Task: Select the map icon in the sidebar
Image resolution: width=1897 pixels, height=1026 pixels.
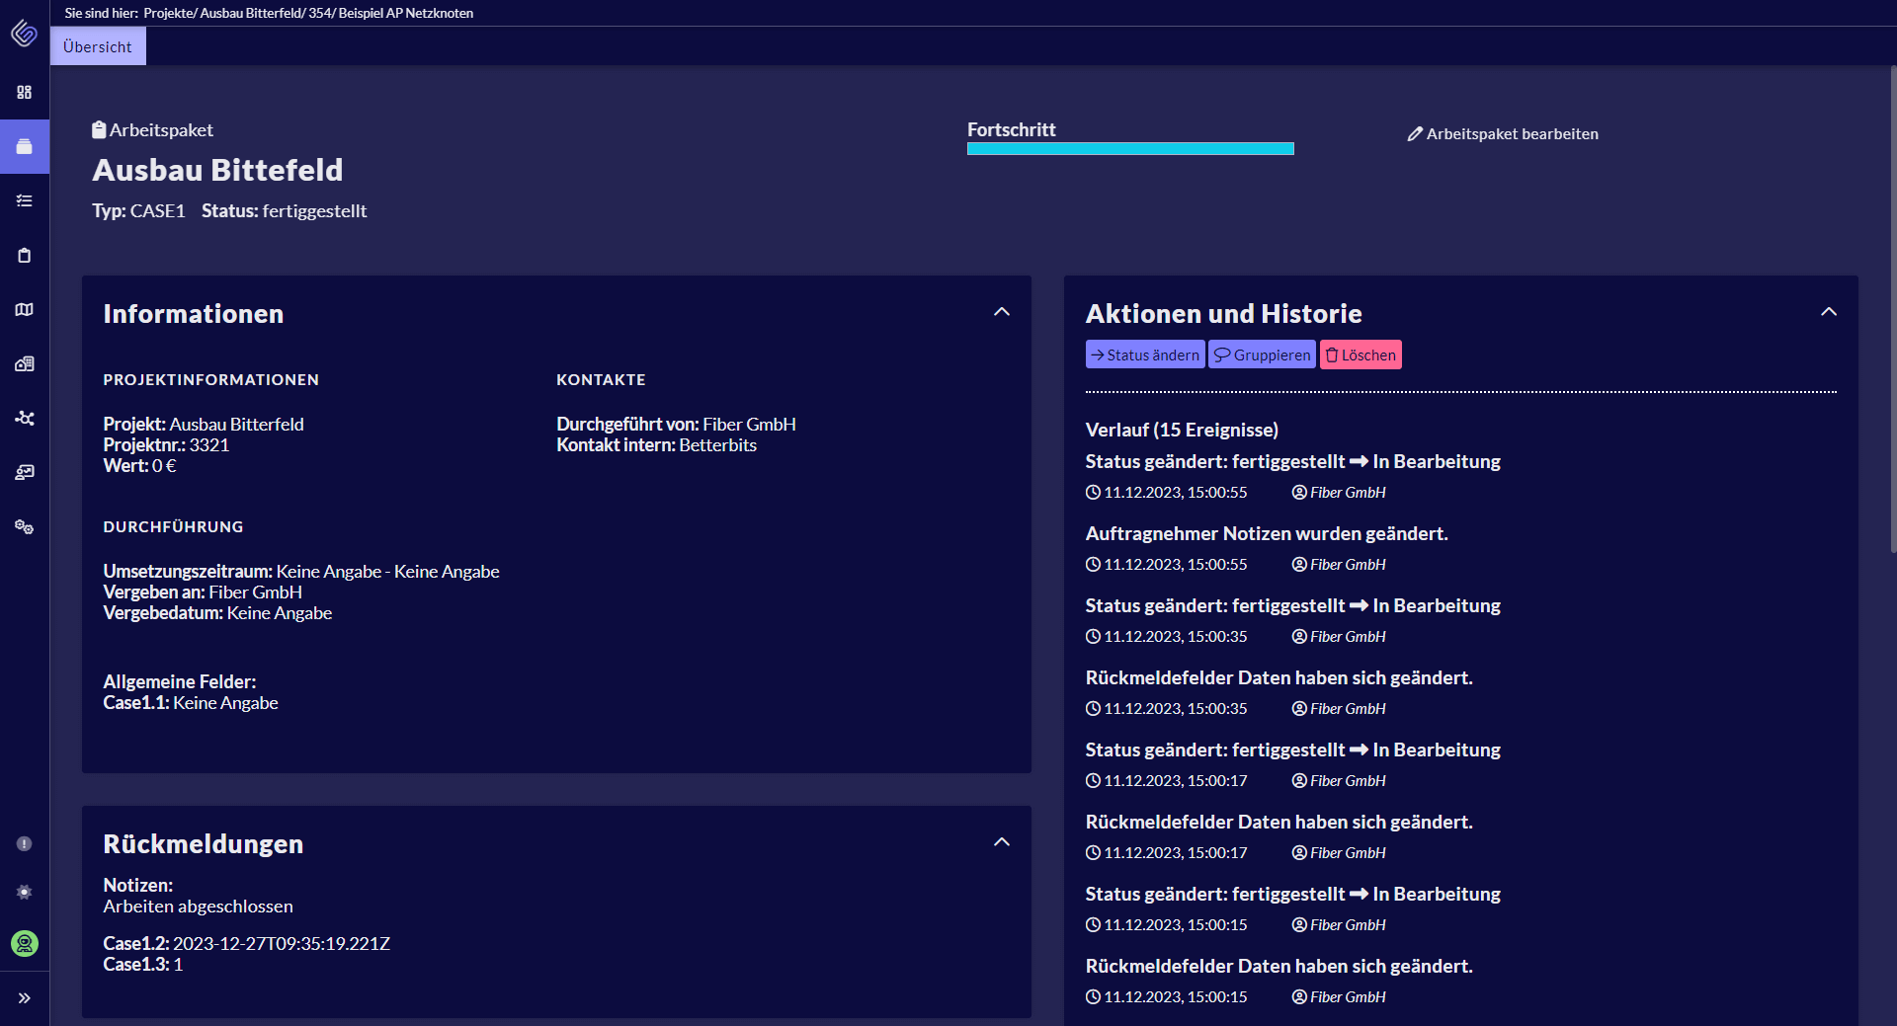Action: [25, 309]
